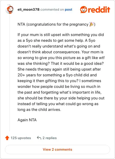Click the party popper emoji
The height and width of the screenshot is (159, 115).
coord(92,24)
